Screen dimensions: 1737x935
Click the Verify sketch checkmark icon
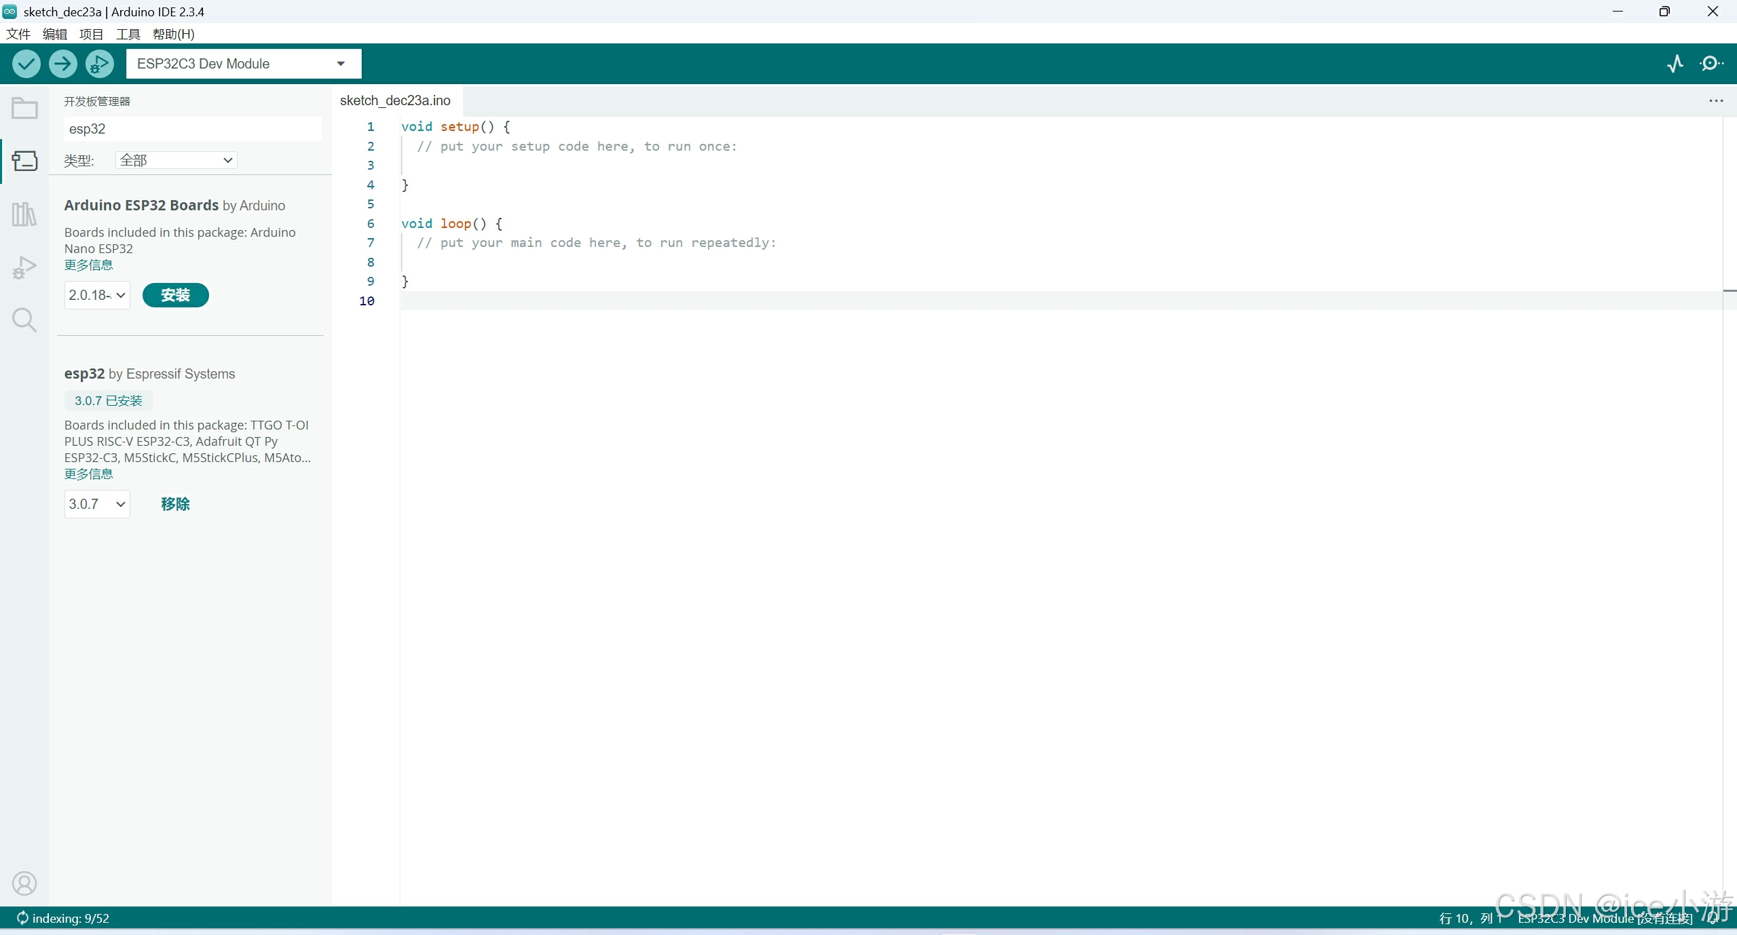click(26, 64)
